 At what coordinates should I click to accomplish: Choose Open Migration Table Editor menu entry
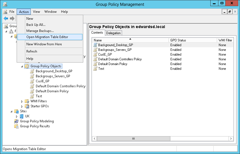(47, 37)
